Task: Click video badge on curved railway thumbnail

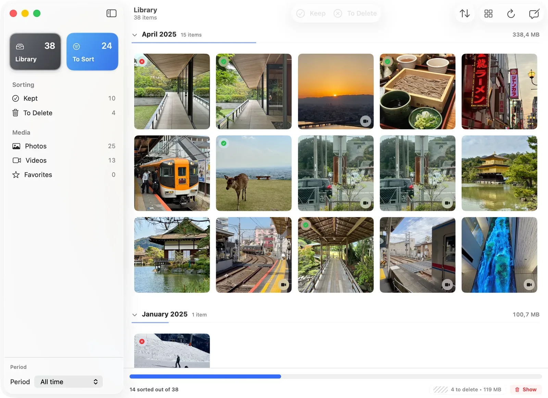Action: pyautogui.click(x=284, y=285)
